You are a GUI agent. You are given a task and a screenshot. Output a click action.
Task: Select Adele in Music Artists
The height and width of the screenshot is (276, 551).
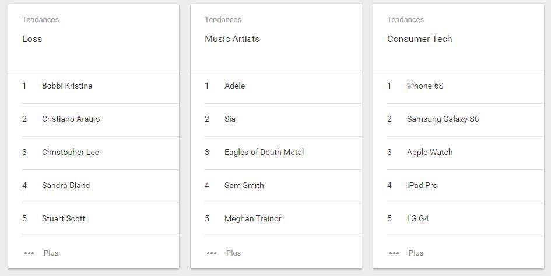(234, 86)
